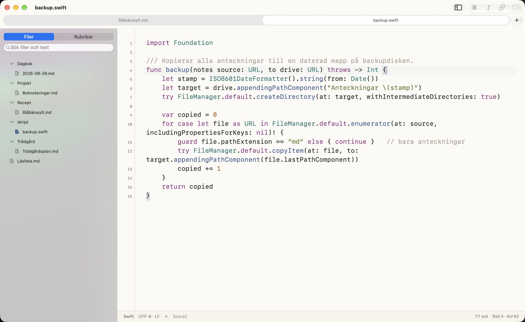The image size is (525, 322).
Task: Apply bold formatting with B icon
Action: [474, 8]
